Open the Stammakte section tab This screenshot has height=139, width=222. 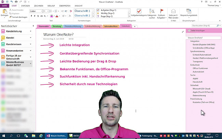click(x=44, y=26)
